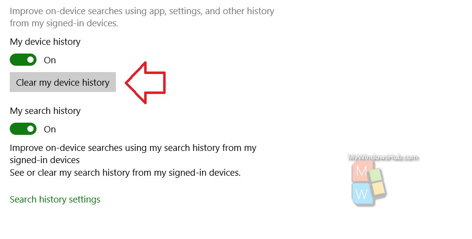Click the green tile of the logo

pyautogui.click(x=376, y=174)
